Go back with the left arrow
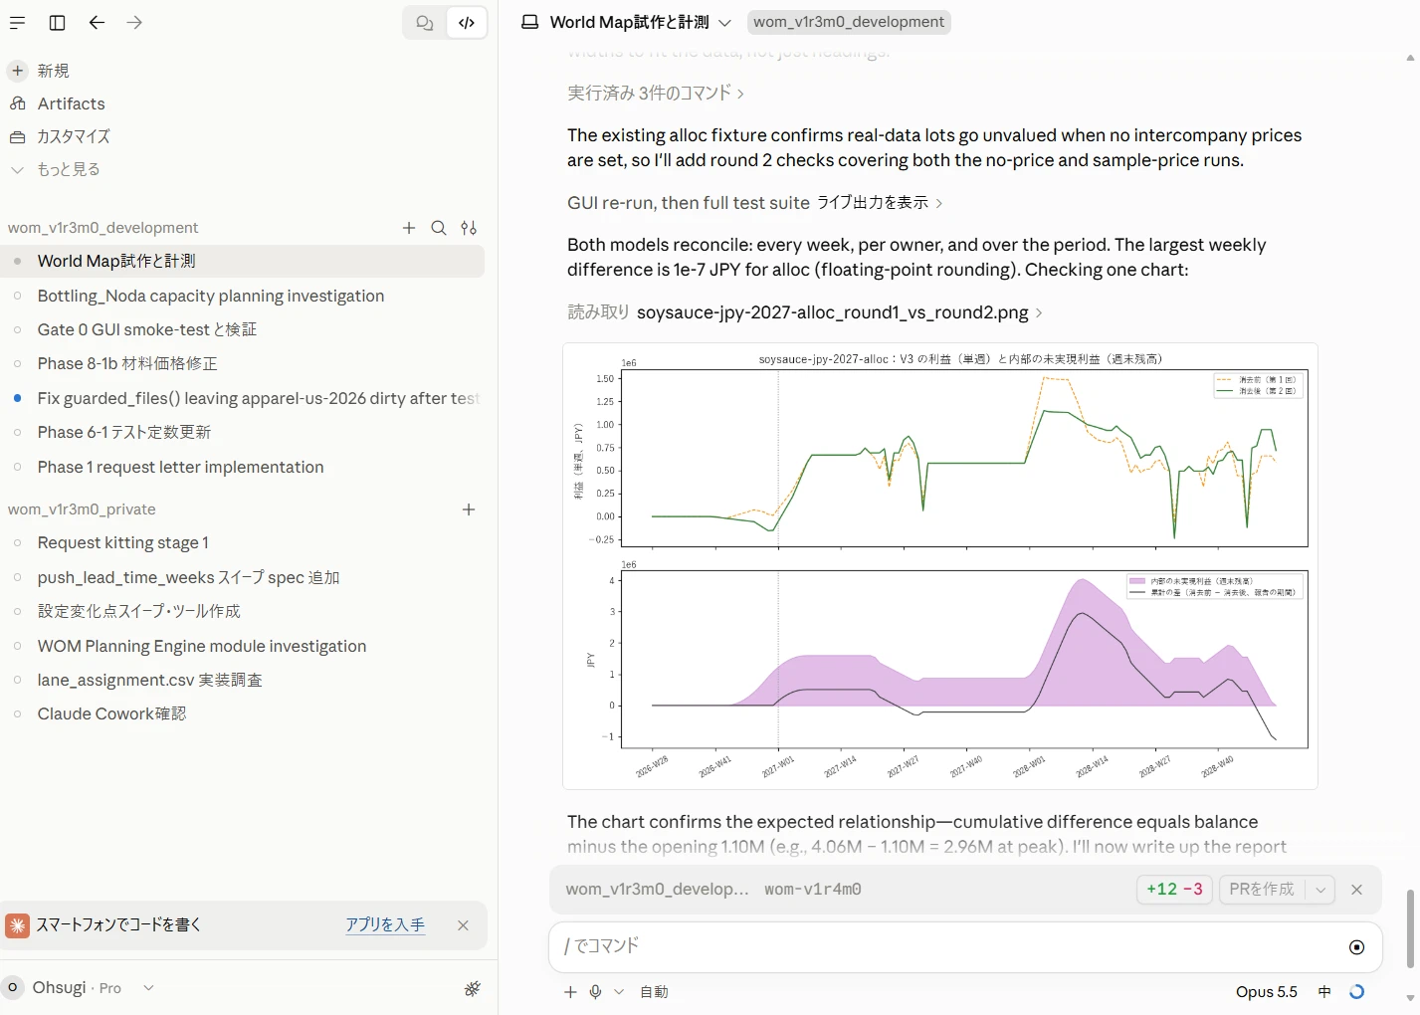1420x1015 pixels. [x=97, y=22]
